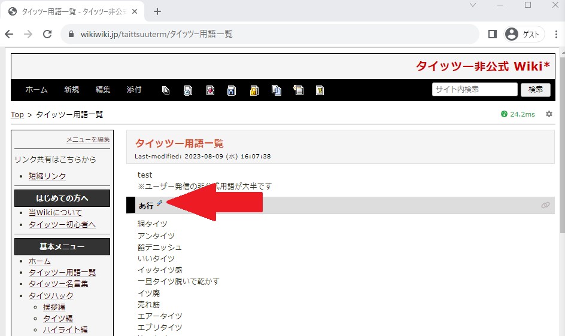The image size is (565, 336).
Task: Click the blue duplicate-pages copy icon
Action: pyautogui.click(x=276, y=90)
